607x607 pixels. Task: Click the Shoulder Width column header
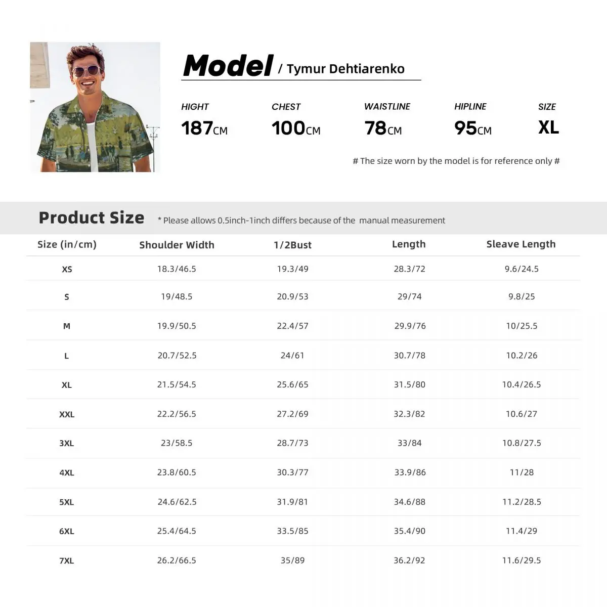point(177,245)
